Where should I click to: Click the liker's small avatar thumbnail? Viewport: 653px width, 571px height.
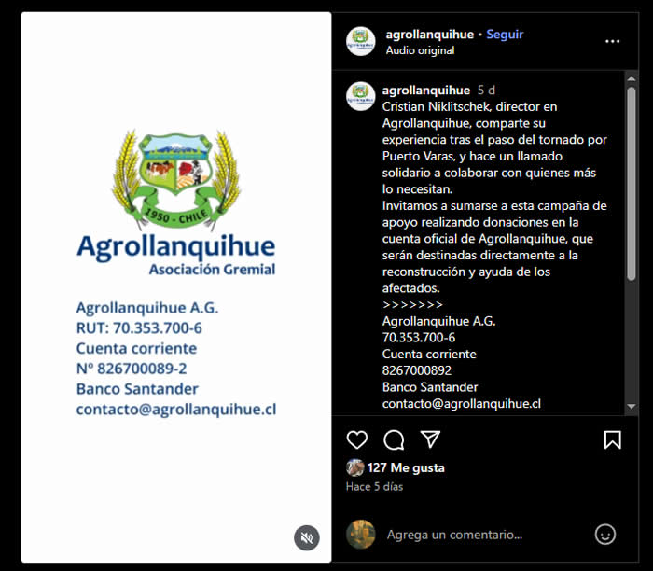coord(354,467)
